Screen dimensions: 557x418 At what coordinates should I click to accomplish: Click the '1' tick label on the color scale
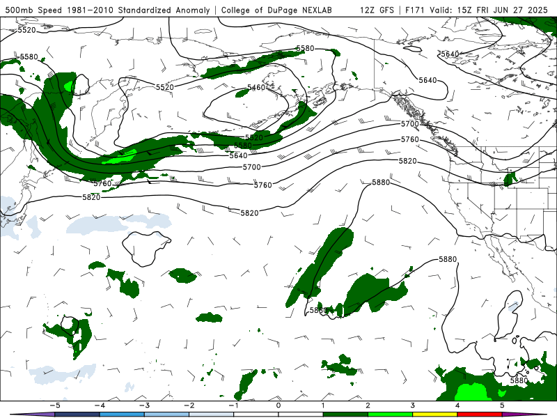click(323, 405)
